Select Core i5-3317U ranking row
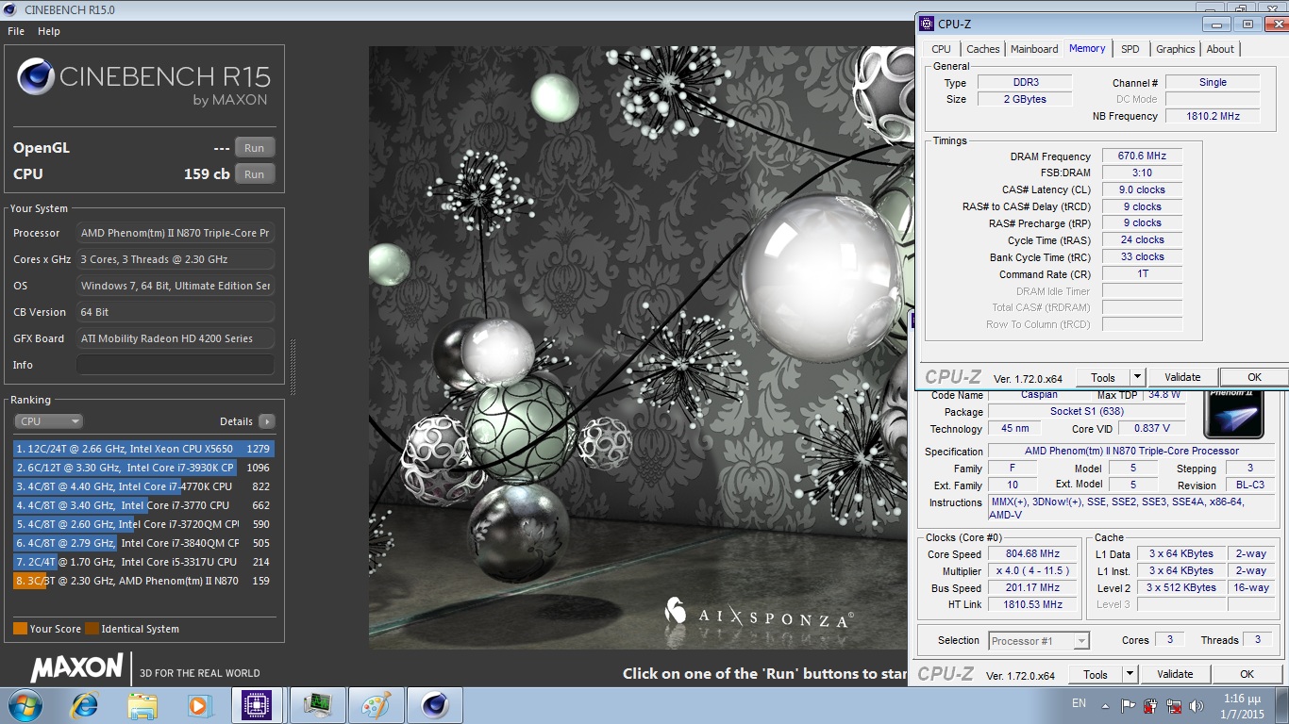The height and width of the screenshot is (724, 1289). (143, 562)
